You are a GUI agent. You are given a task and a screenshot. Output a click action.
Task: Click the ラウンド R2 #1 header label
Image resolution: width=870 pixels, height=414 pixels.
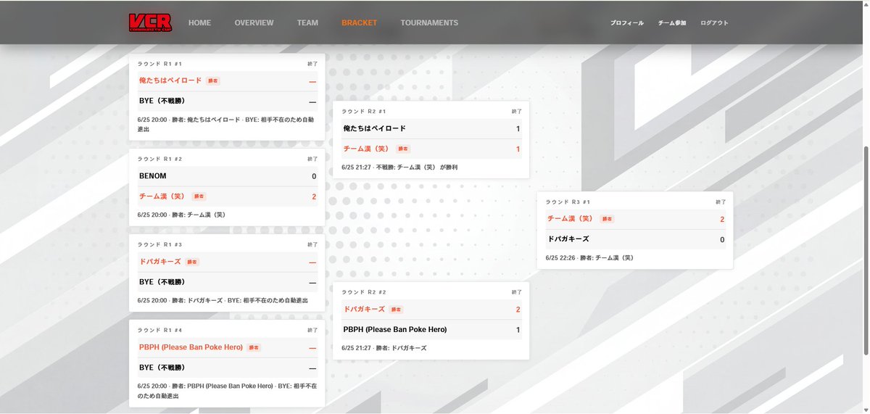[364, 112]
